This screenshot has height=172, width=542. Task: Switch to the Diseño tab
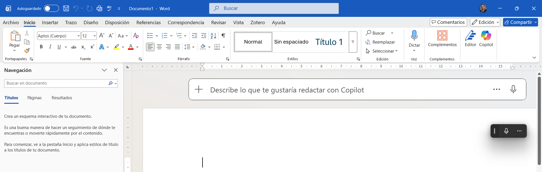(91, 22)
